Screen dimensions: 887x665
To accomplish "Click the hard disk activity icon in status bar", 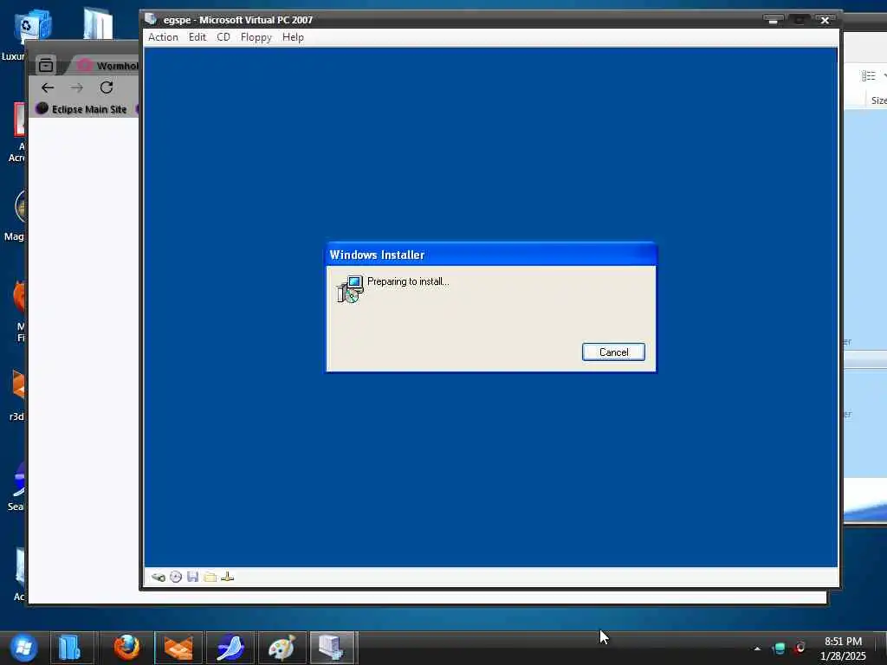I will click(159, 577).
